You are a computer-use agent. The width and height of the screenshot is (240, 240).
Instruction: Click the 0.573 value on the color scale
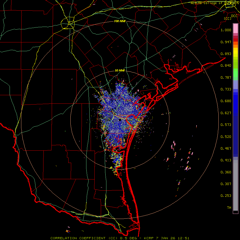226,125
